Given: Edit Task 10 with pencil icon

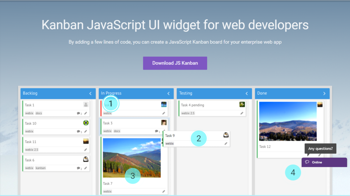Looking at the screenshot, I should [86, 131].
